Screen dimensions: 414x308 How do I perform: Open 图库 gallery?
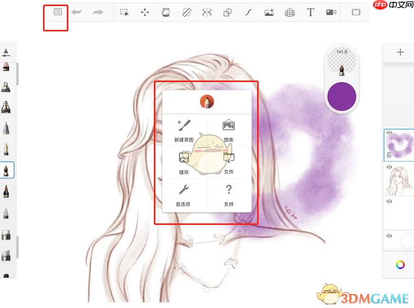pos(229,131)
